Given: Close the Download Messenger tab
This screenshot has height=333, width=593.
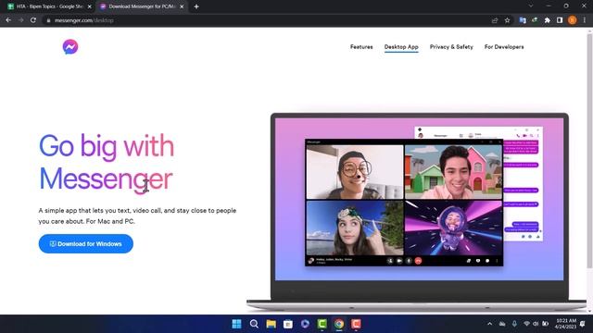Looking at the screenshot, I should tap(182, 6).
